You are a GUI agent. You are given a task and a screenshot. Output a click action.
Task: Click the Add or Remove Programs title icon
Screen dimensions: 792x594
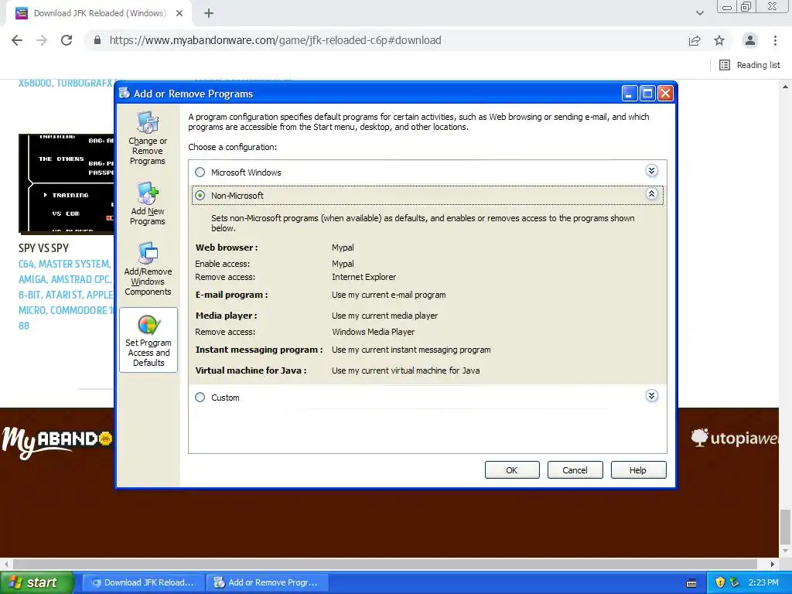pyautogui.click(x=125, y=93)
